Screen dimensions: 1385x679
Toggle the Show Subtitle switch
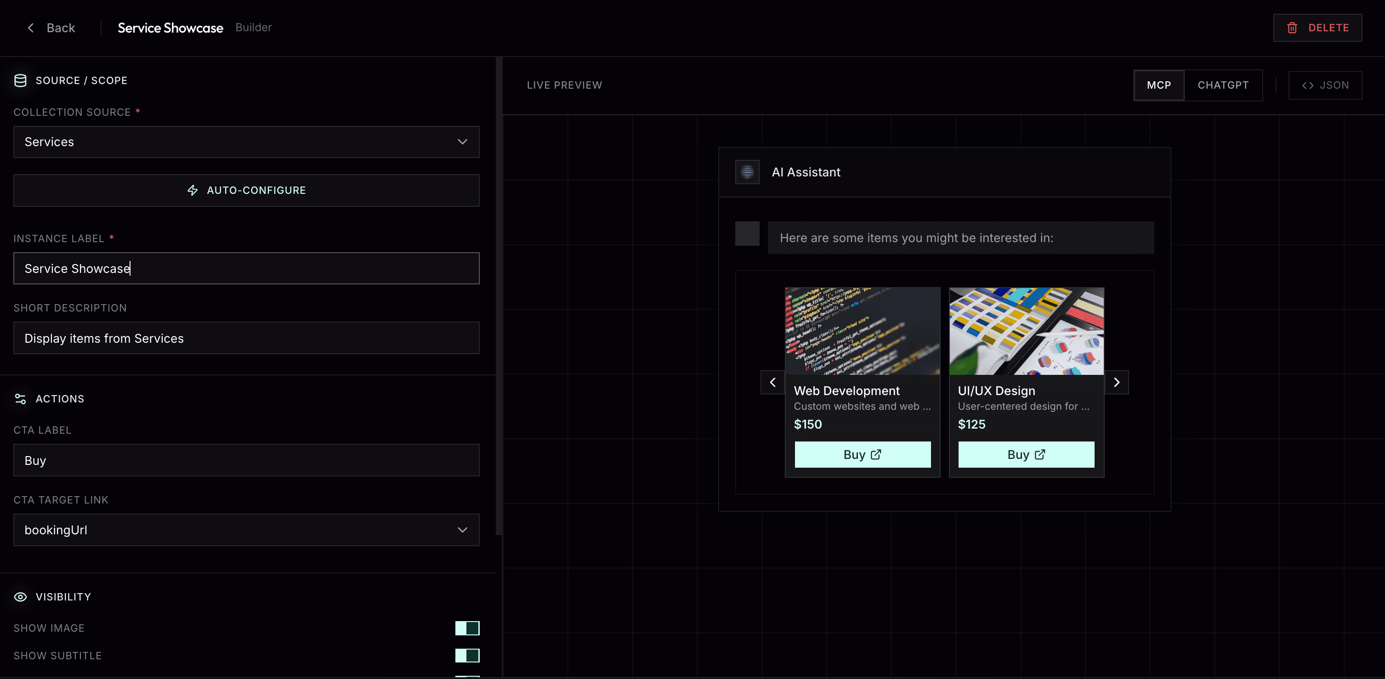click(467, 656)
